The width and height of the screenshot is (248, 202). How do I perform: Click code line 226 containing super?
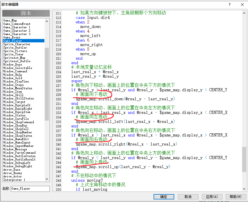click(77, 81)
